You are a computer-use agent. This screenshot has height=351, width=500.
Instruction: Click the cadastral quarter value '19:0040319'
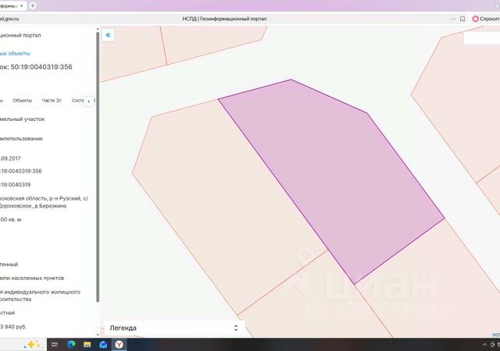16,184
